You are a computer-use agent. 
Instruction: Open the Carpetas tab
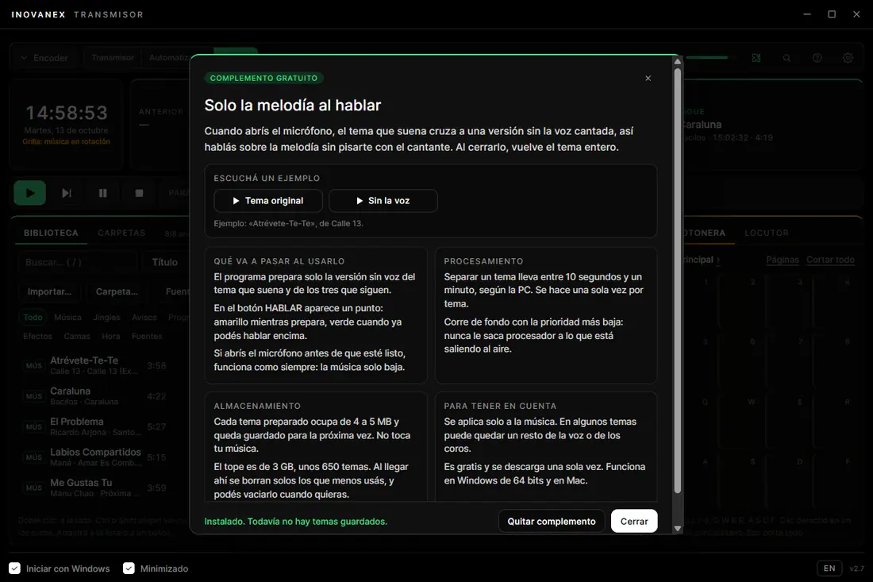pos(121,233)
